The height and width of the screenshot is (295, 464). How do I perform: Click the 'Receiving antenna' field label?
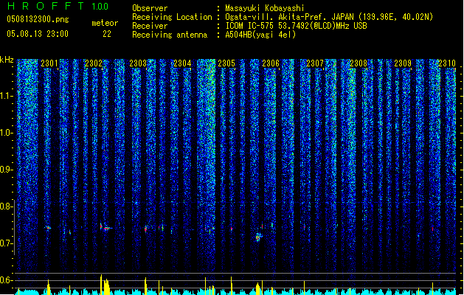170,35
